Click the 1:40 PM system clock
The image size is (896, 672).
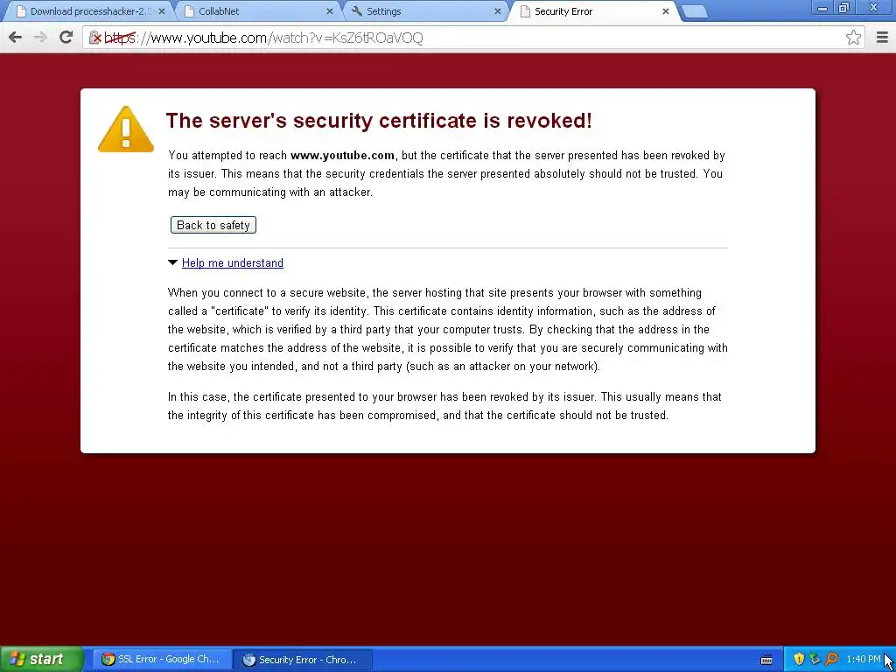864,660
